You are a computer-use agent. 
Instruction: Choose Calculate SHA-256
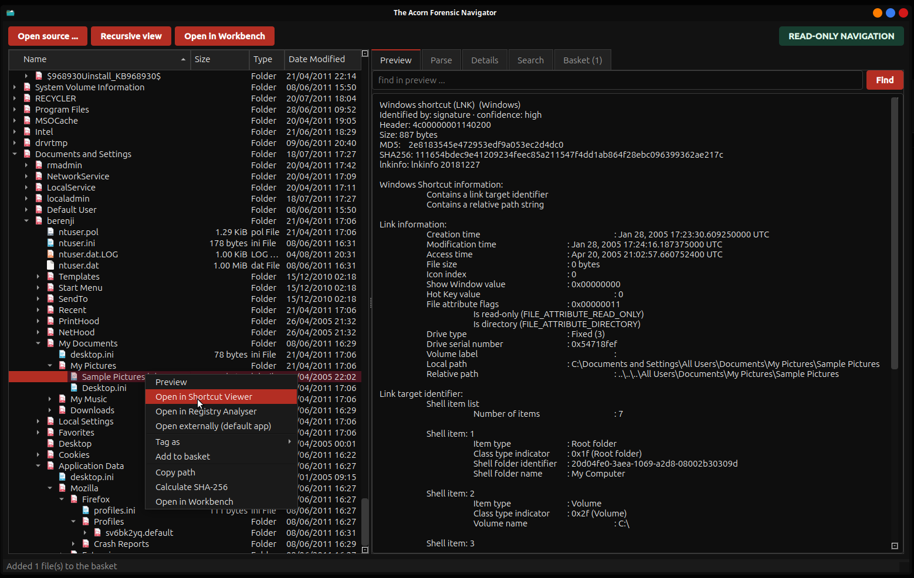(221, 487)
